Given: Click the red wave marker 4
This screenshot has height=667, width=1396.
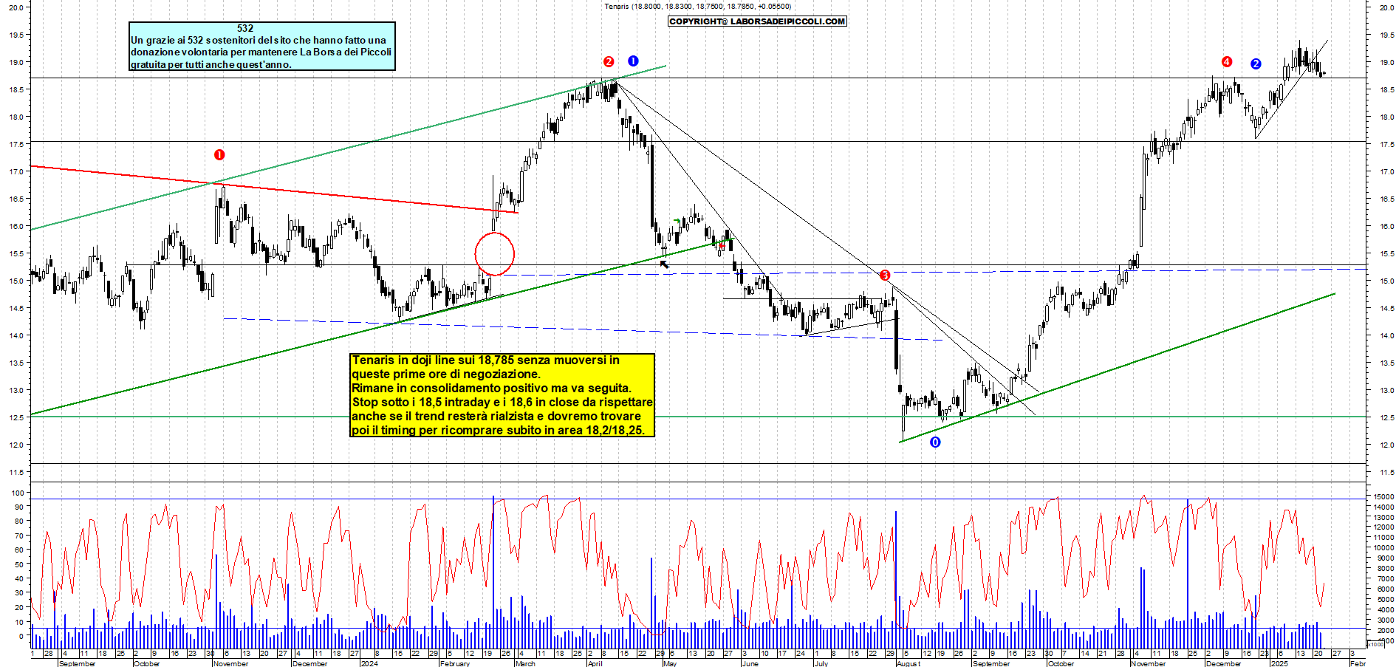Looking at the screenshot, I should pos(1227,62).
